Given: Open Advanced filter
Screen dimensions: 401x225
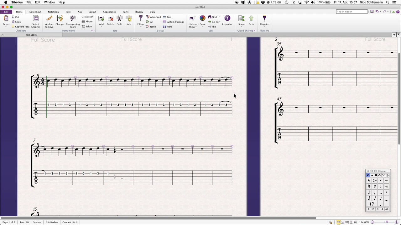Looking at the screenshot, I should click(154, 17).
